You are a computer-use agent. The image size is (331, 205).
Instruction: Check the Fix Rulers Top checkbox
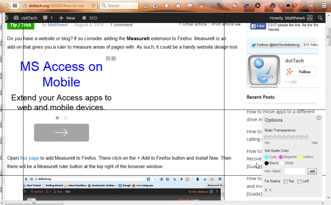[x=286, y=182]
